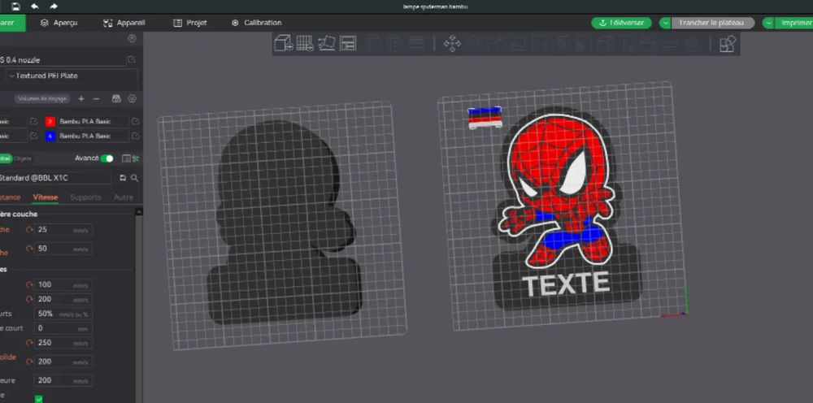Click blue filament 4 color swatch
813x403 pixels.
[50, 136]
